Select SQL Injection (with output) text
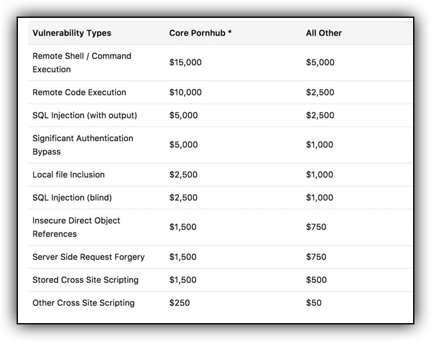Image resolution: width=431 pixels, height=341 pixels. tap(84, 116)
